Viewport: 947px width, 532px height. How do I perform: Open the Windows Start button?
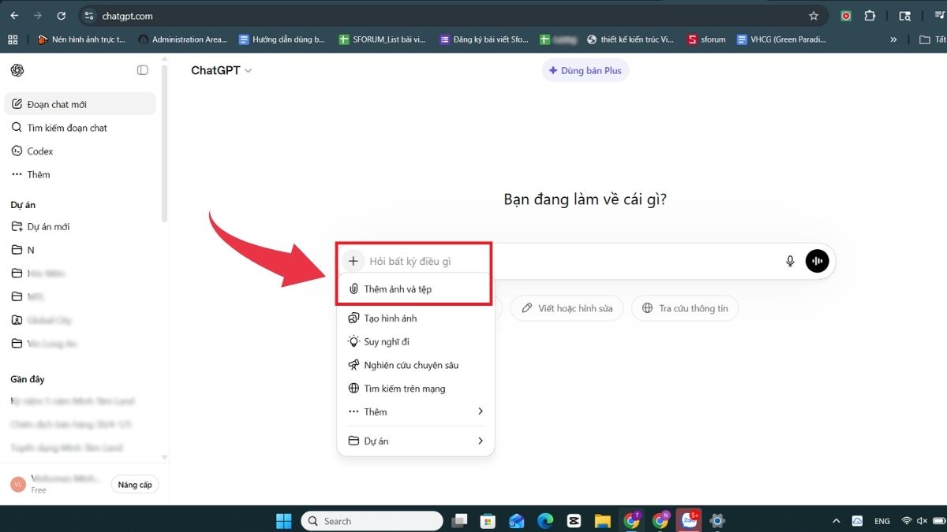point(283,521)
